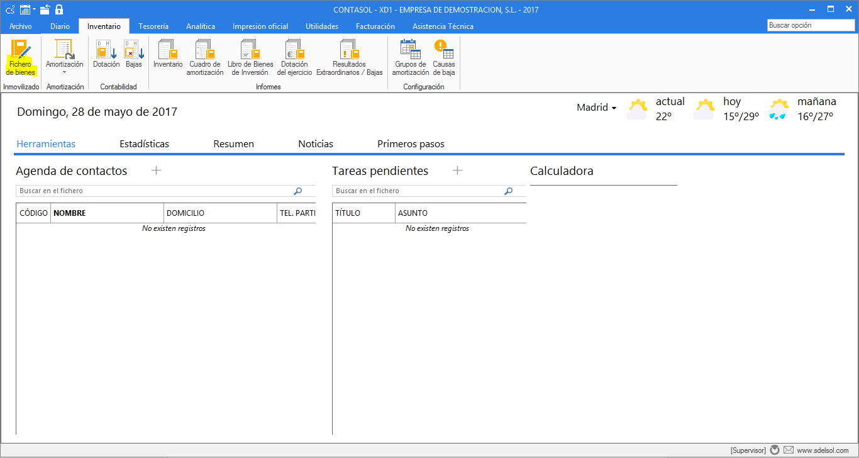
Task: Sort contacts by the NOMBRE column header
Action: 108,213
